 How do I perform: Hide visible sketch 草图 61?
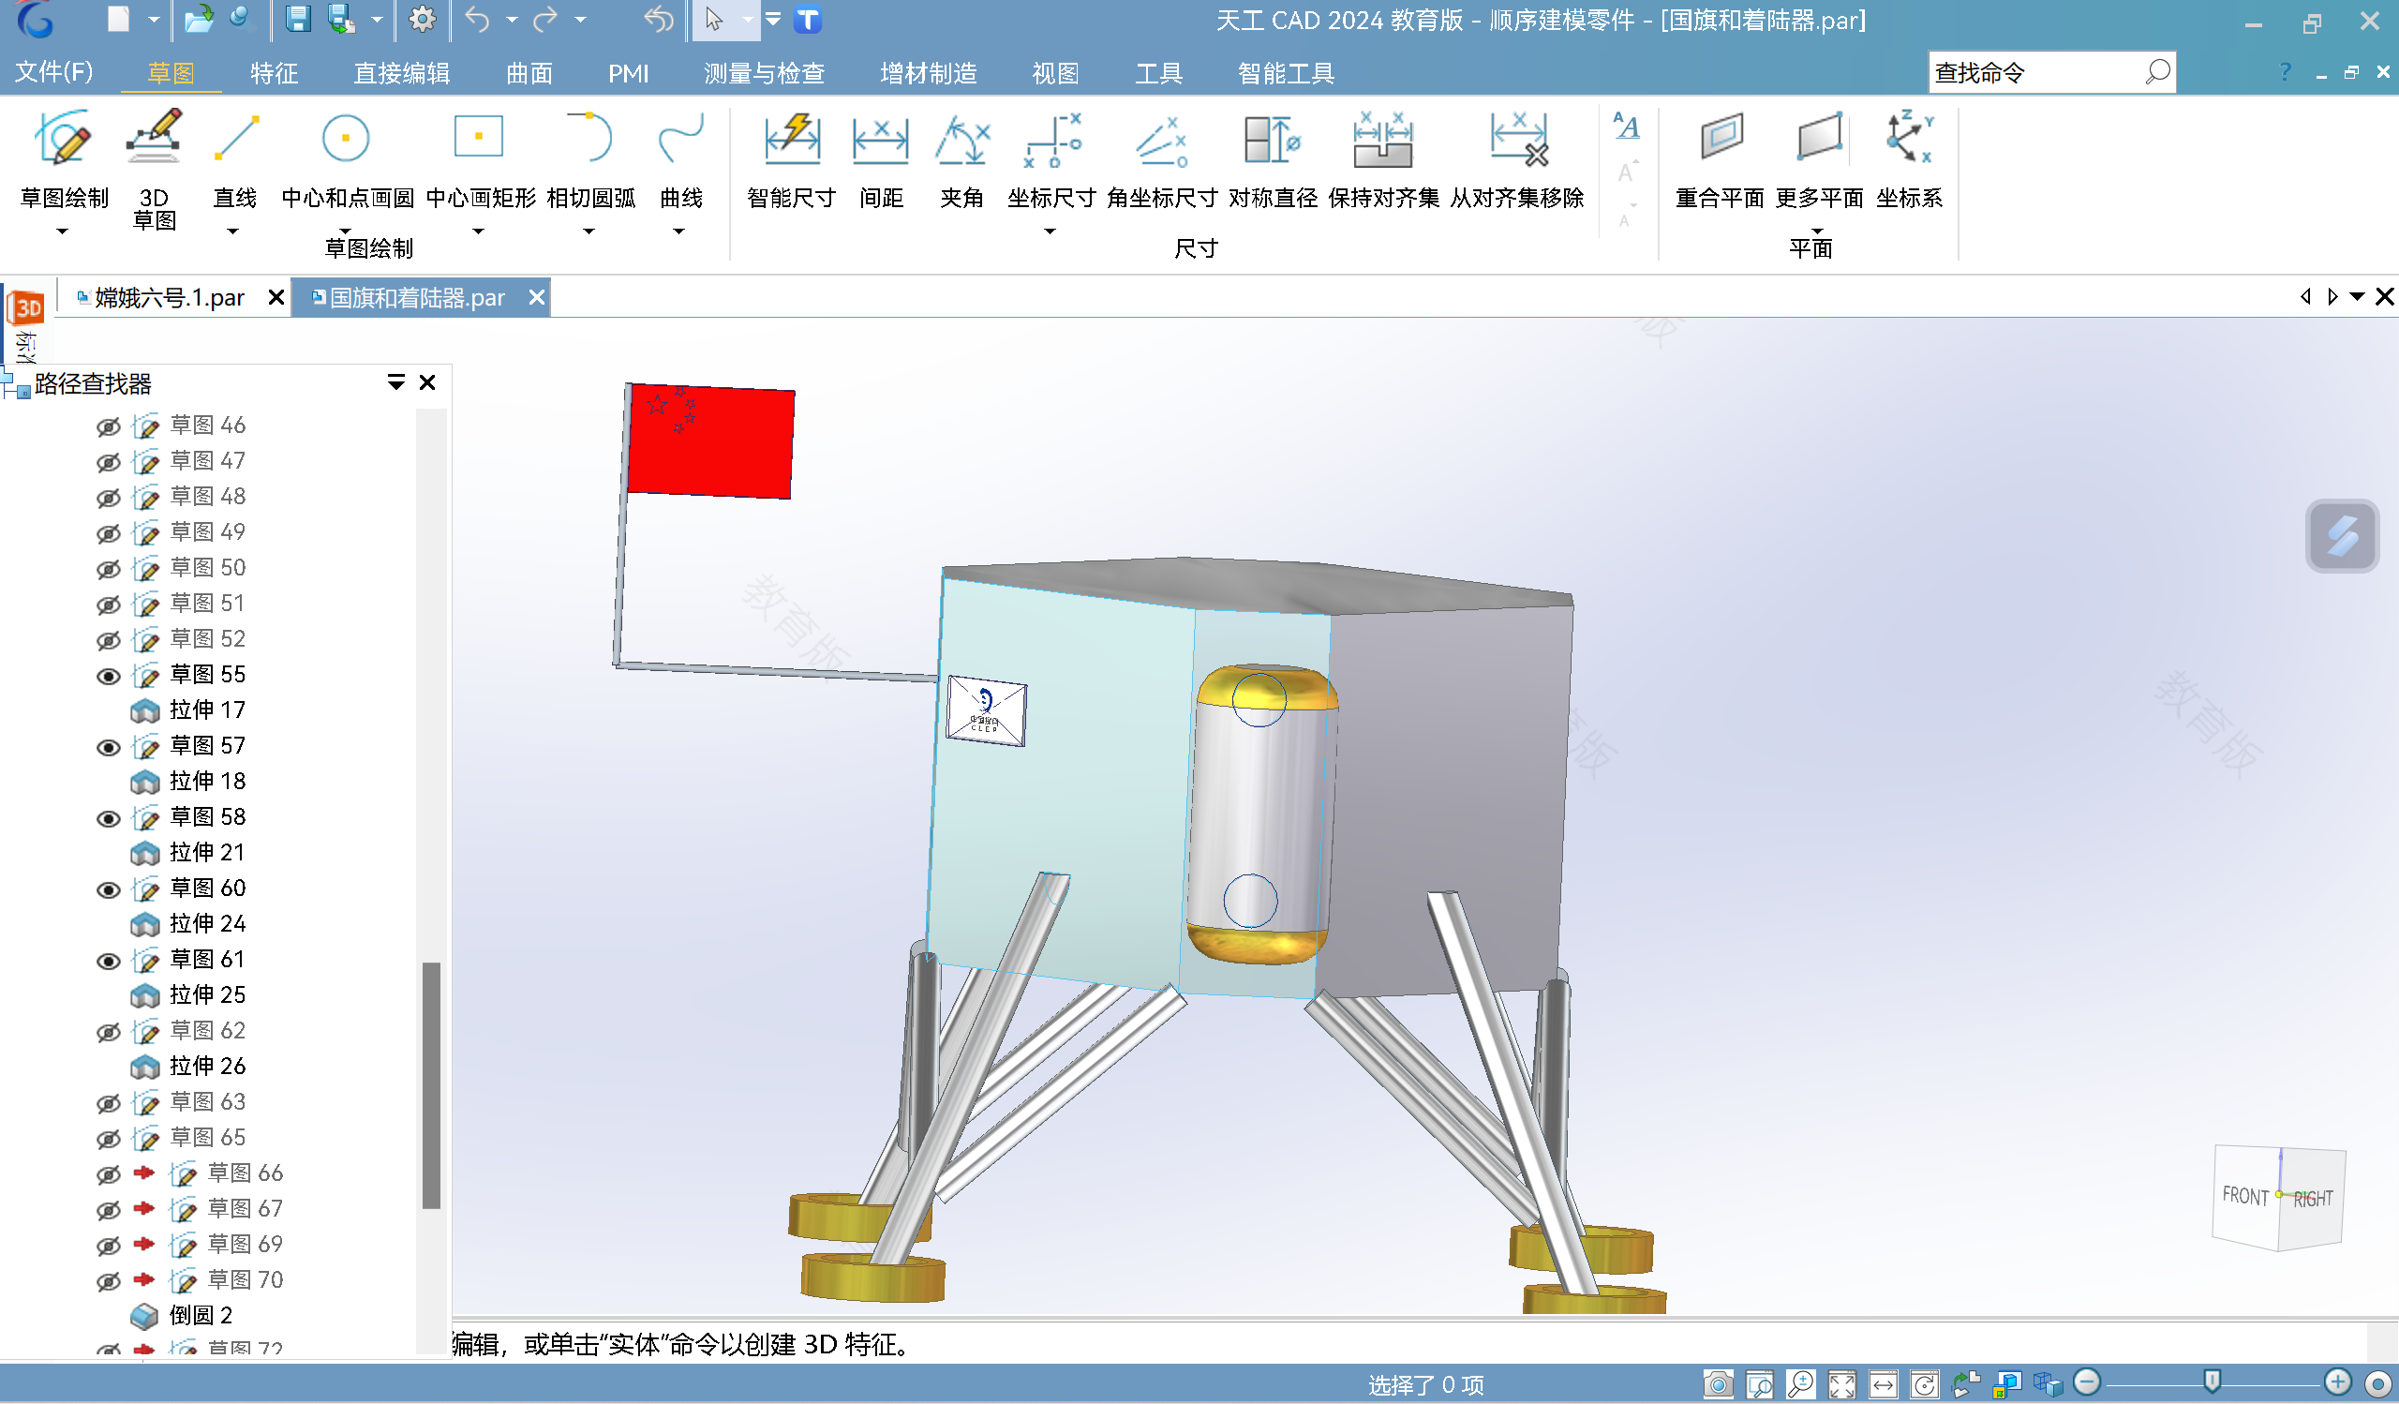pyautogui.click(x=109, y=962)
